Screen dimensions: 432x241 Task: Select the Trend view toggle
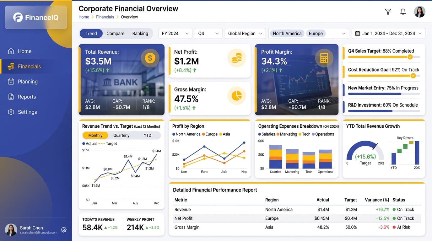click(x=91, y=34)
